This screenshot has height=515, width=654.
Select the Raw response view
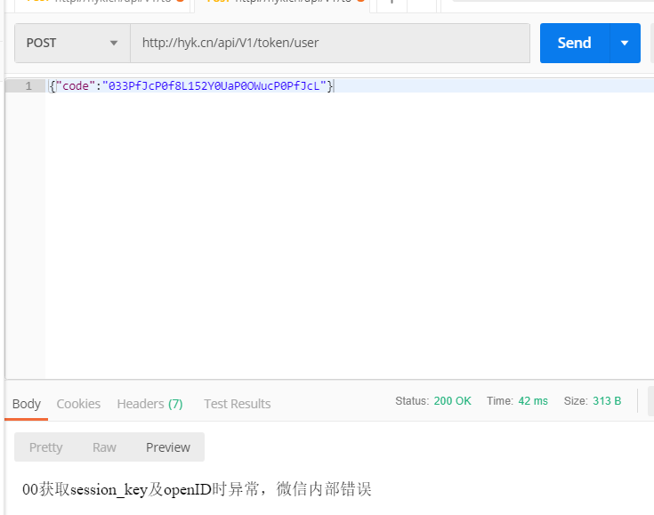pos(104,447)
